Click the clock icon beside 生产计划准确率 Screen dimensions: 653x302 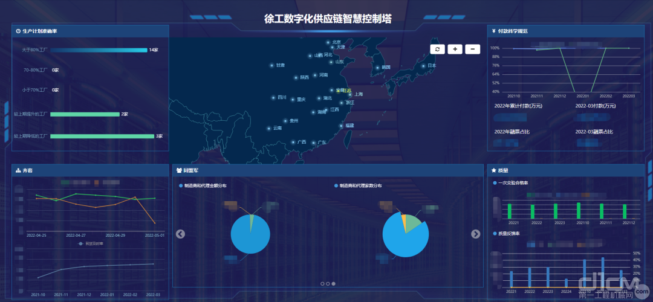tap(18, 31)
